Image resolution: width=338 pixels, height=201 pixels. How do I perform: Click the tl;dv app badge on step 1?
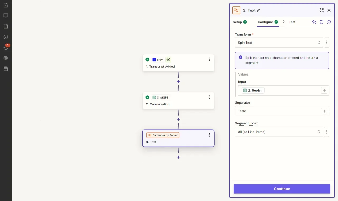(x=158, y=60)
